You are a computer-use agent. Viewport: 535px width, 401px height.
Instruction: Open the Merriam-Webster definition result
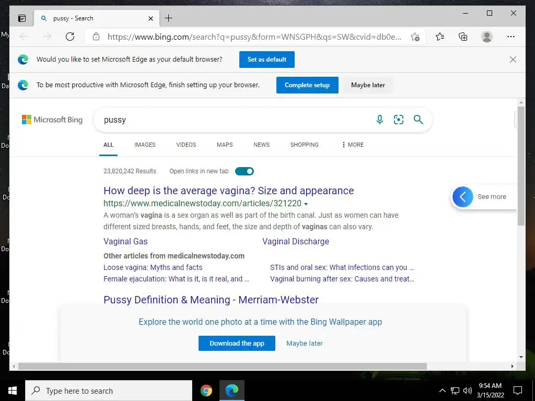pyautogui.click(x=211, y=299)
